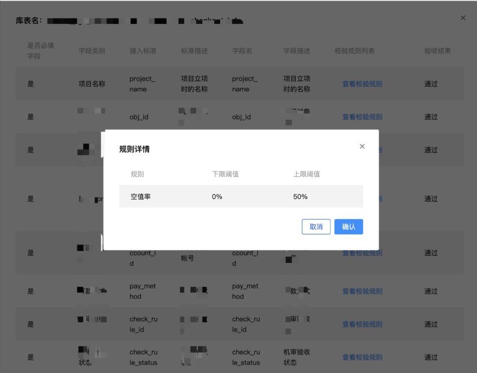Click the 字段类别 column header
This screenshot has width=477, height=373.
(92, 51)
